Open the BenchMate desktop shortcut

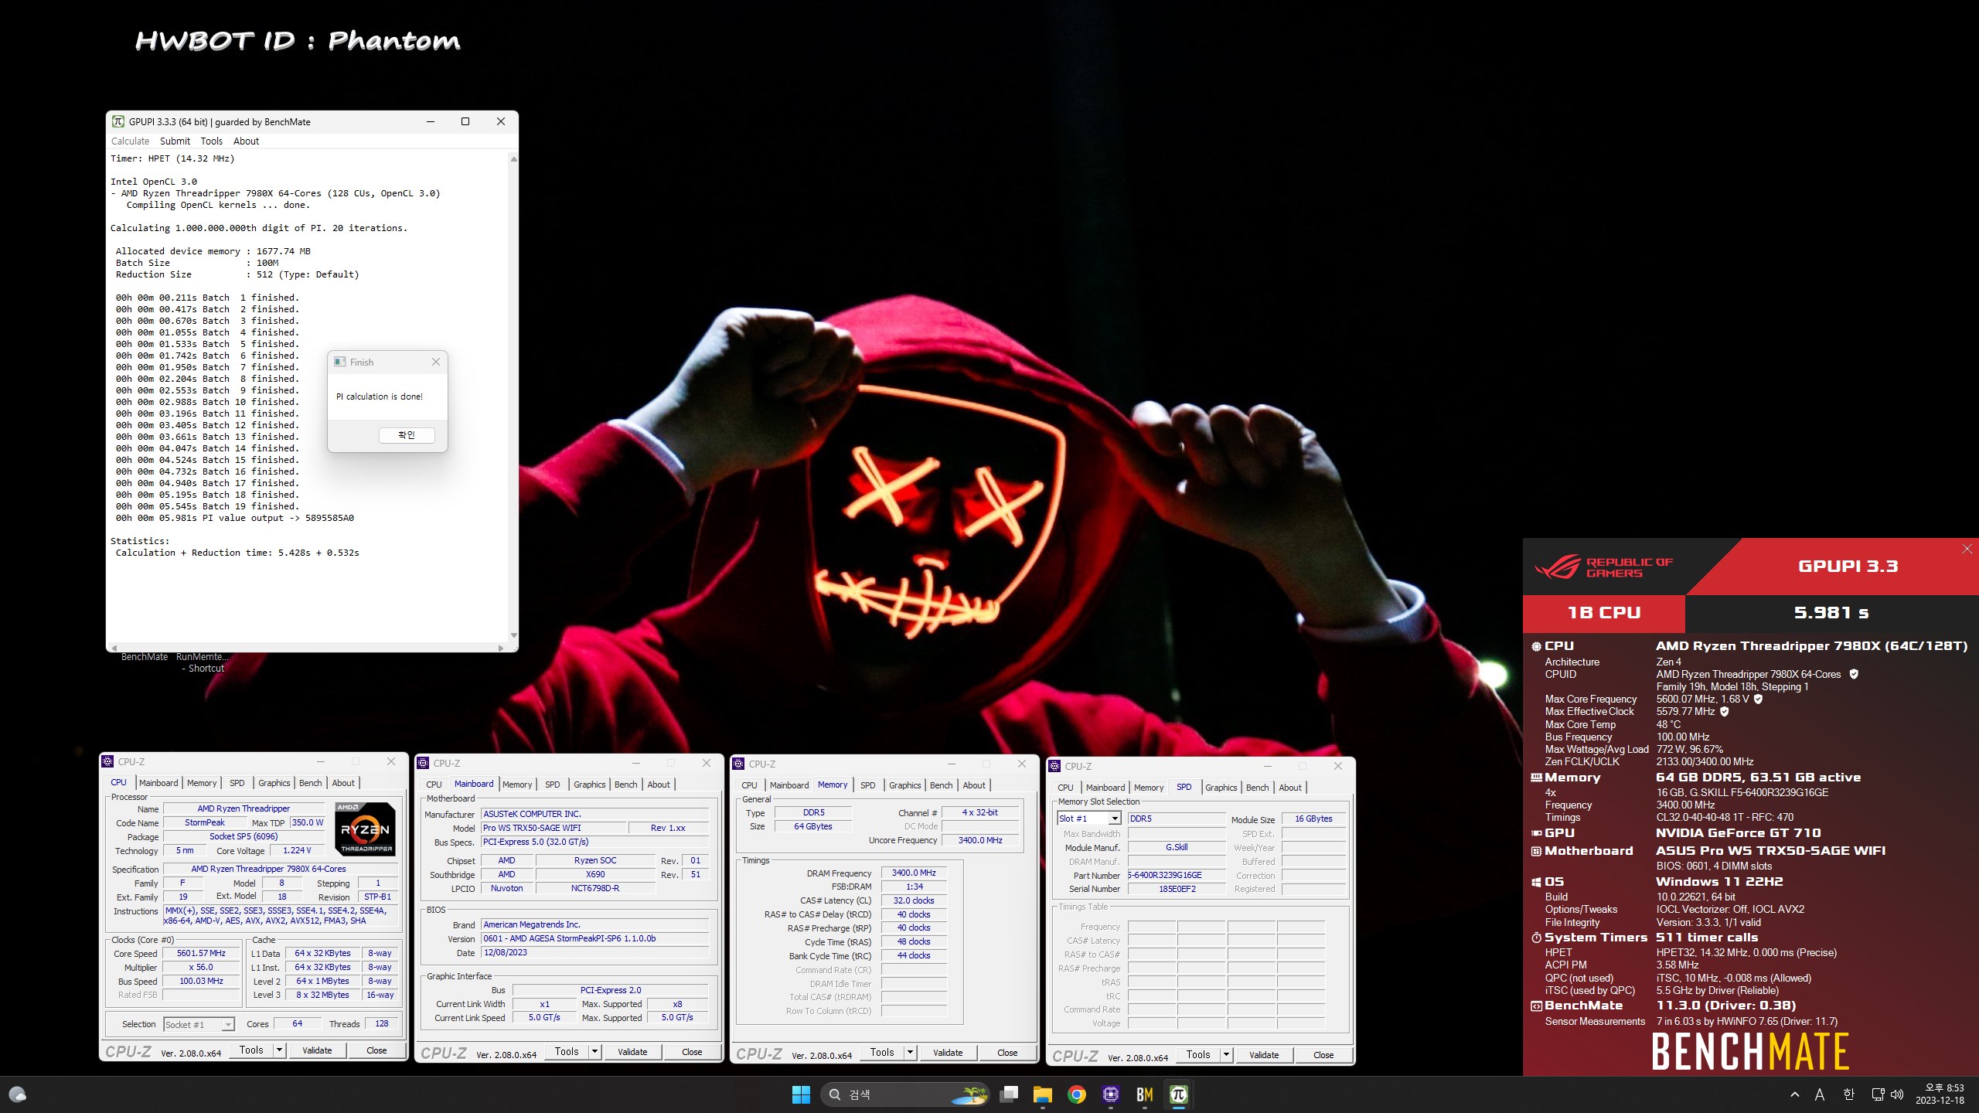144,657
